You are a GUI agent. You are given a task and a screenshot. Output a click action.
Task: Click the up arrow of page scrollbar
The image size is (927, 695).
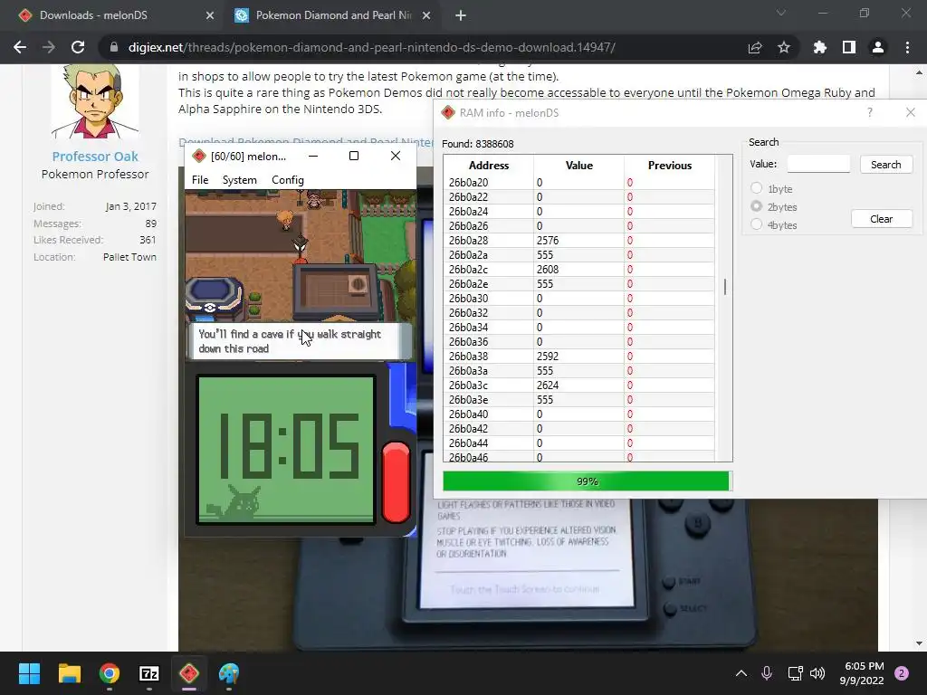coord(919,72)
